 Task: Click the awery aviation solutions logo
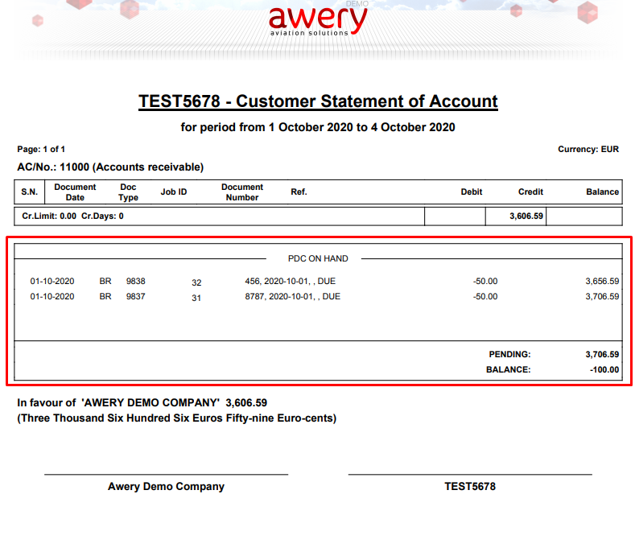(318, 21)
